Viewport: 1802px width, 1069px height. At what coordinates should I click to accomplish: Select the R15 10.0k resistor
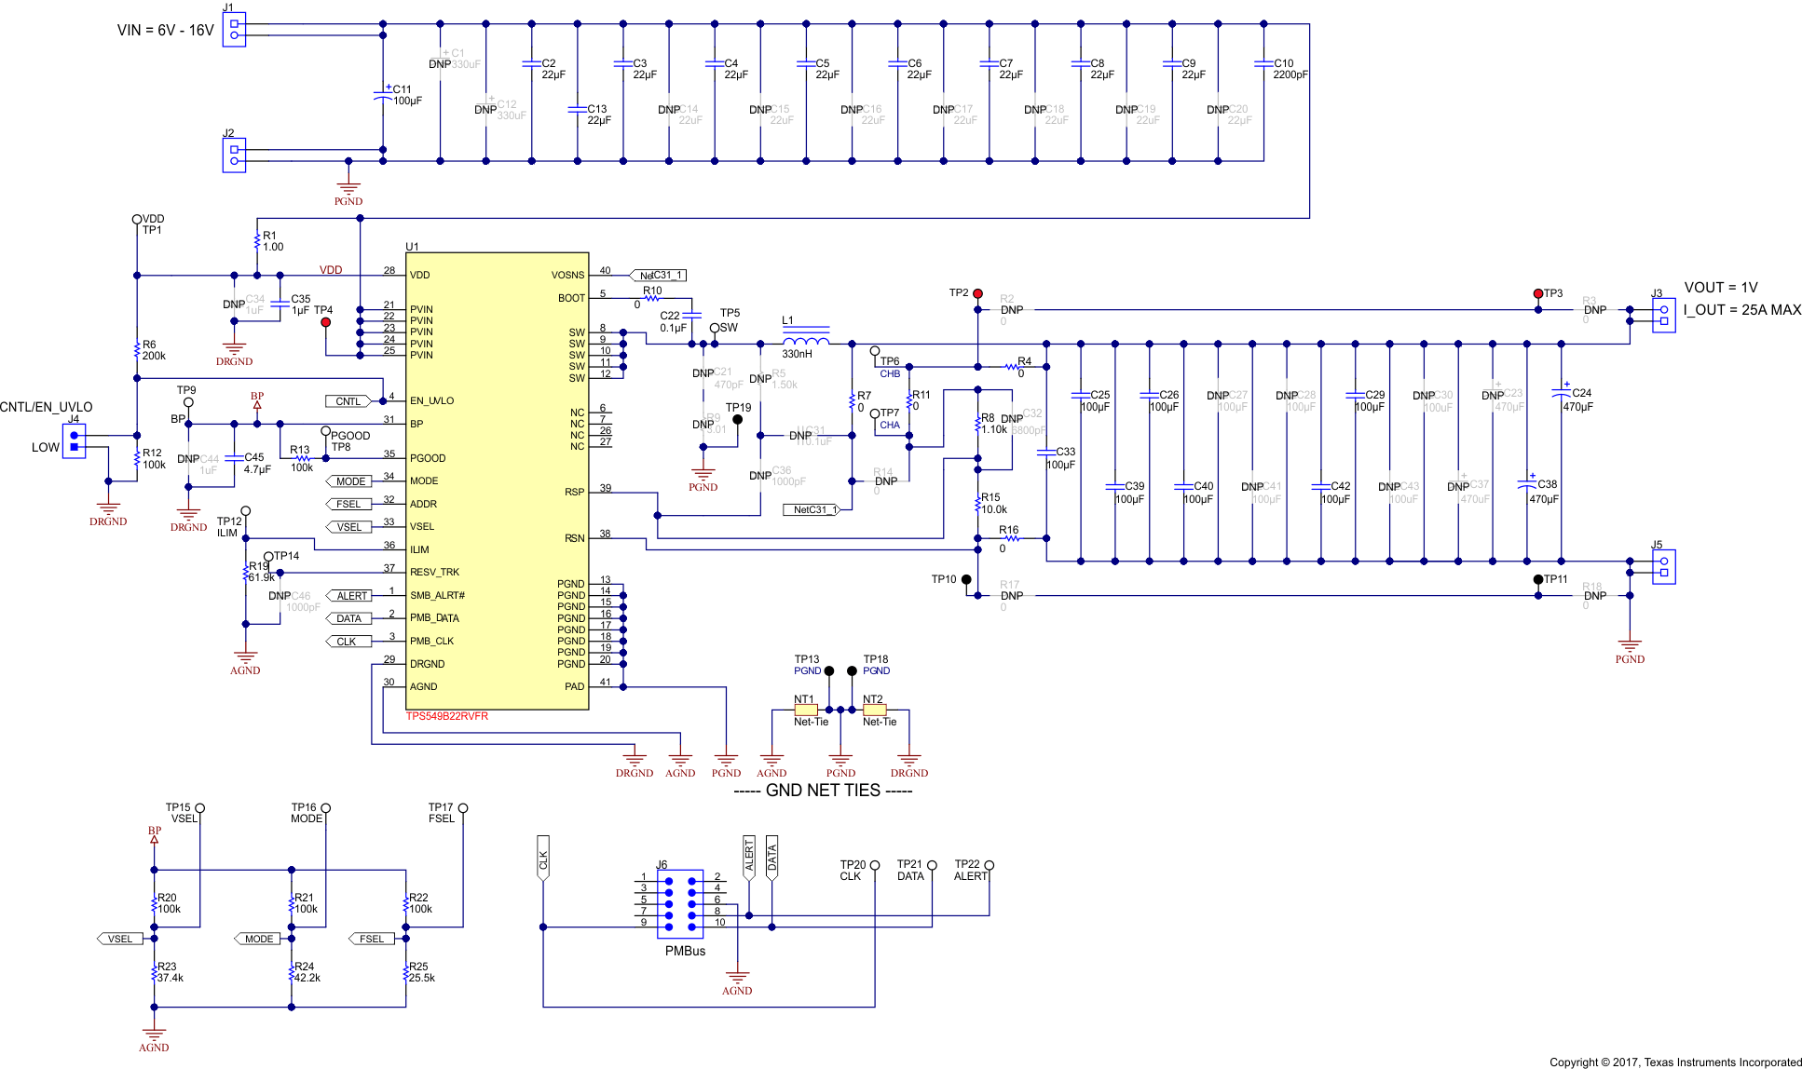(x=977, y=505)
